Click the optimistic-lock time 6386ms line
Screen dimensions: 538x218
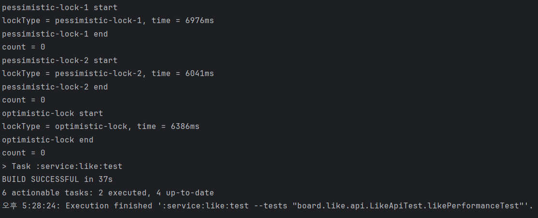(100, 127)
